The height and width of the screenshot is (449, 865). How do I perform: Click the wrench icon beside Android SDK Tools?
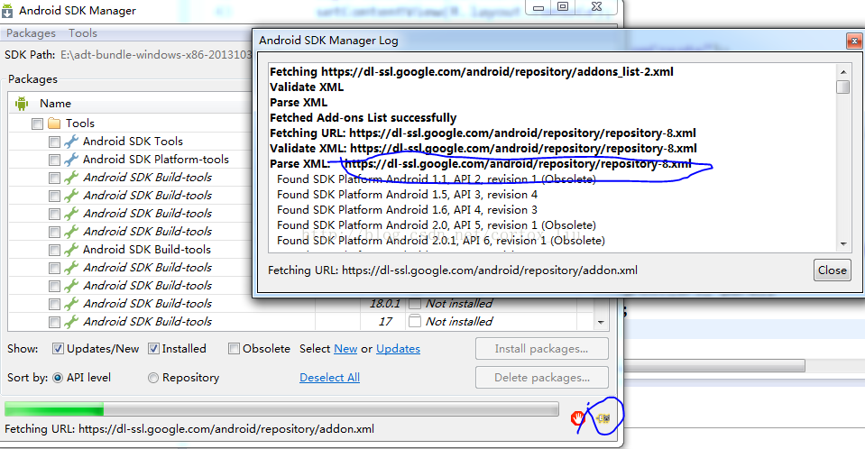tap(71, 142)
